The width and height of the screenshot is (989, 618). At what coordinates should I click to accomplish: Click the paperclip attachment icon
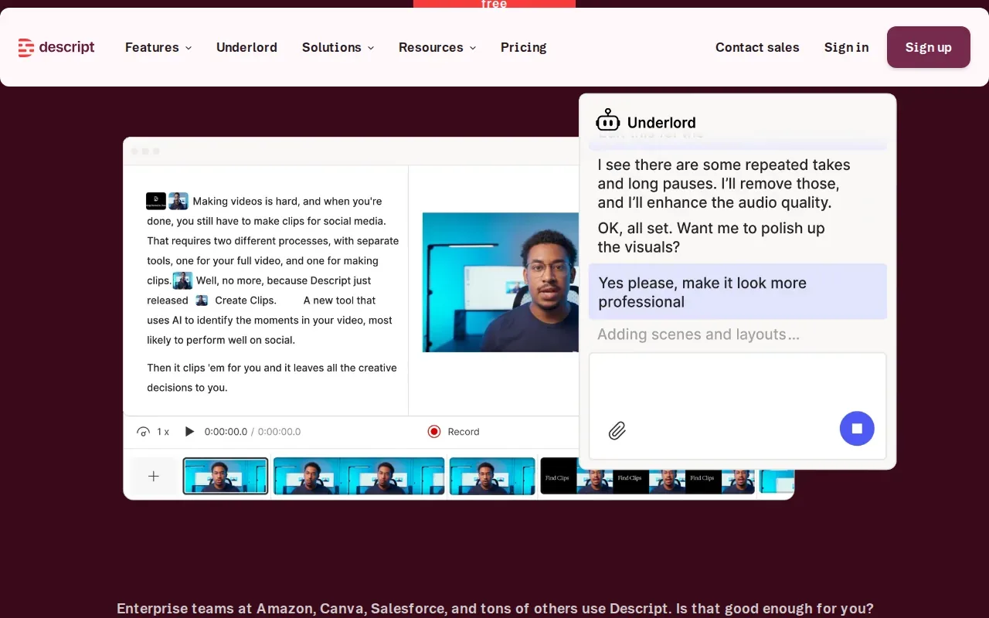[x=617, y=430]
